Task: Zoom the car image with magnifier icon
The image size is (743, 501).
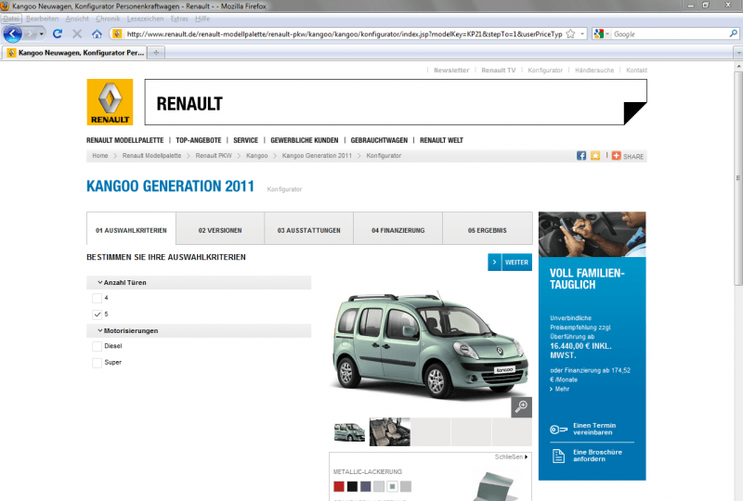Action: coord(521,407)
